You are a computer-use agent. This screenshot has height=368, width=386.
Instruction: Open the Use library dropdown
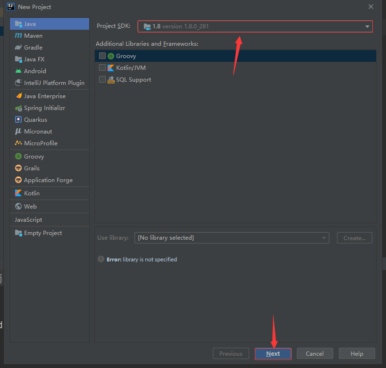[x=232, y=238]
